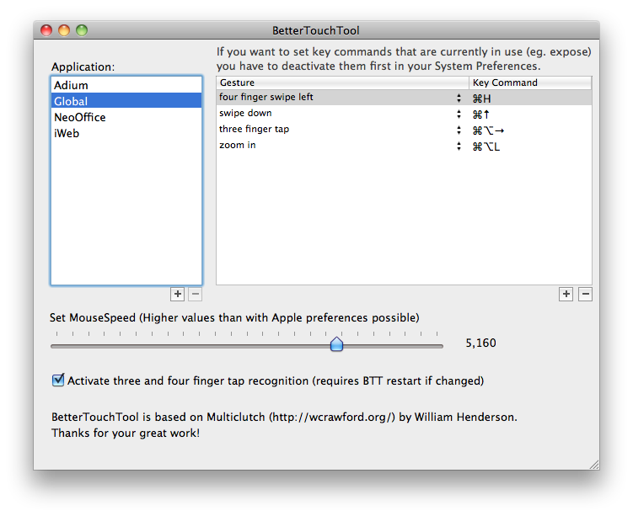The width and height of the screenshot is (633, 516).
Task: Click the ⌘H key command cell
Action: click(530, 98)
